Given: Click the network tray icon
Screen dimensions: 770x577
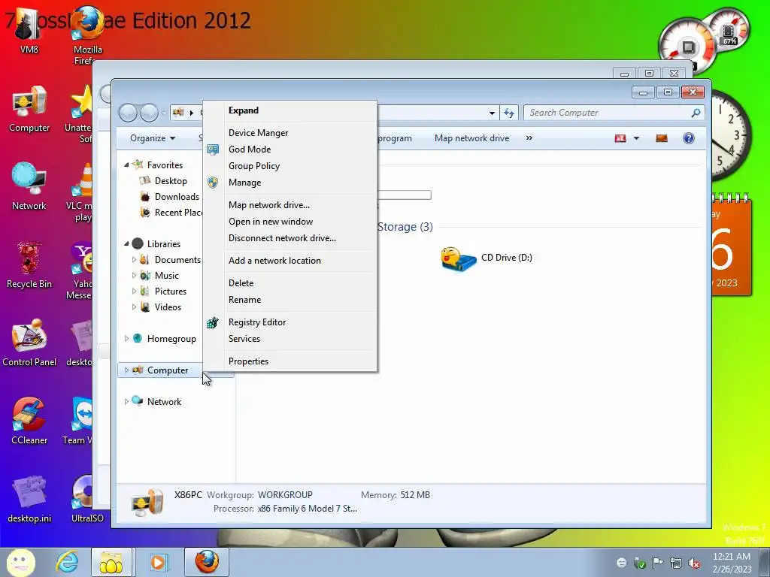Looking at the screenshot, I should click(676, 563).
